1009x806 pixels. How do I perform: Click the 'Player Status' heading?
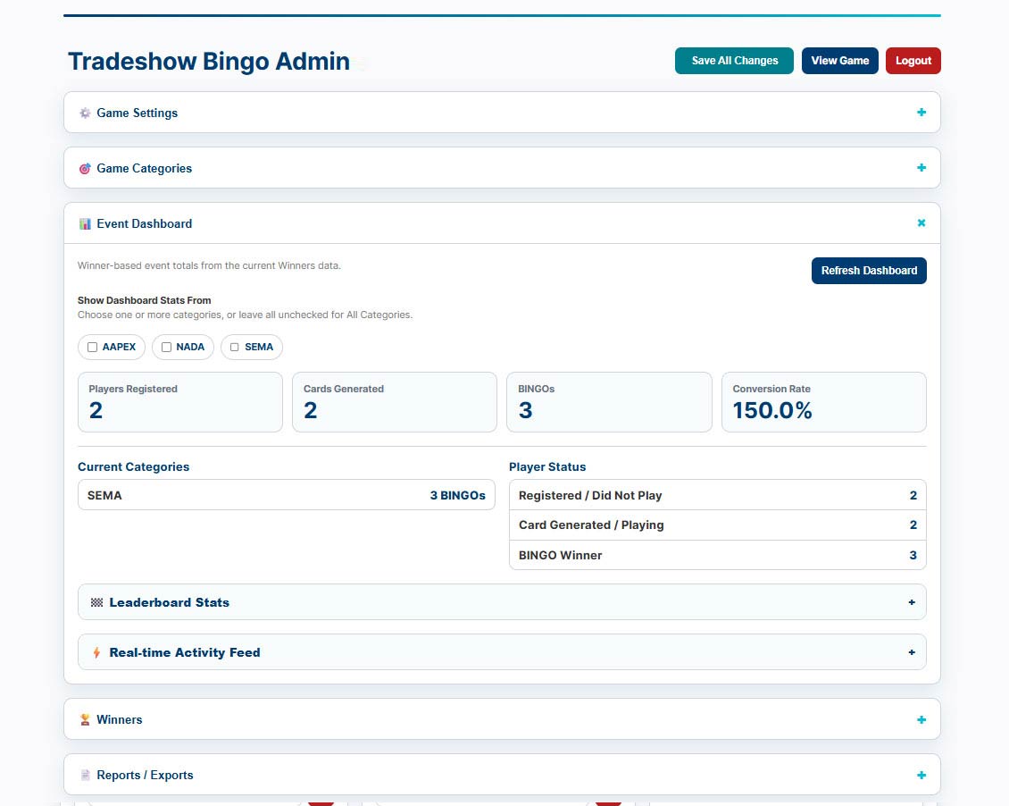pos(547,466)
